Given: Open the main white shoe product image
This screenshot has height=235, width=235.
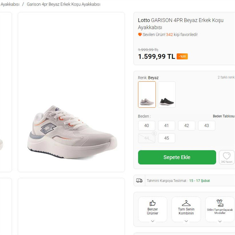Looking at the screenshot, I should pyautogui.click(x=71, y=132).
